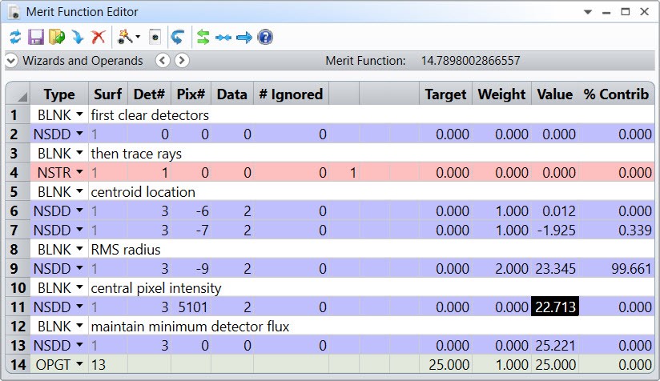
Task: Click Target cell 25.000 in OPGT row
Action: (x=446, y=364)
